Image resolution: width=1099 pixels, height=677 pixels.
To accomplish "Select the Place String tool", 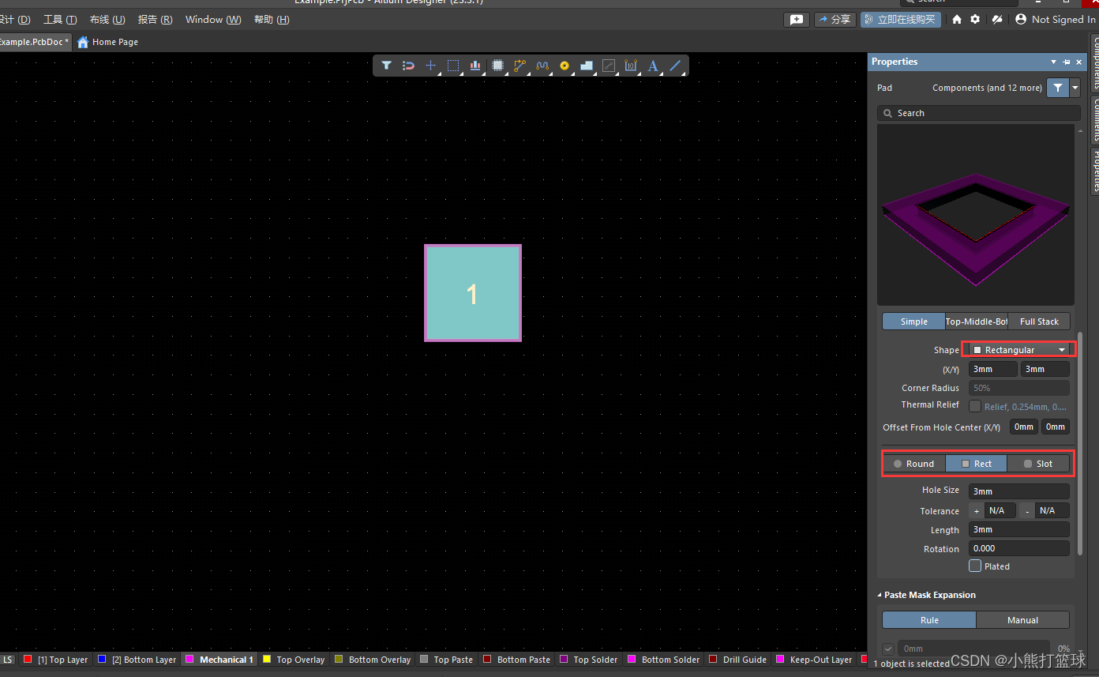I will pos(652,66).
